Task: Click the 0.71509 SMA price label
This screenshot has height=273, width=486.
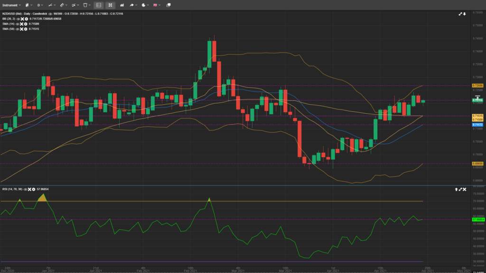Action: [477, 119]
